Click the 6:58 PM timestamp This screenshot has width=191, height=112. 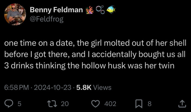click(x=16, y=87)
